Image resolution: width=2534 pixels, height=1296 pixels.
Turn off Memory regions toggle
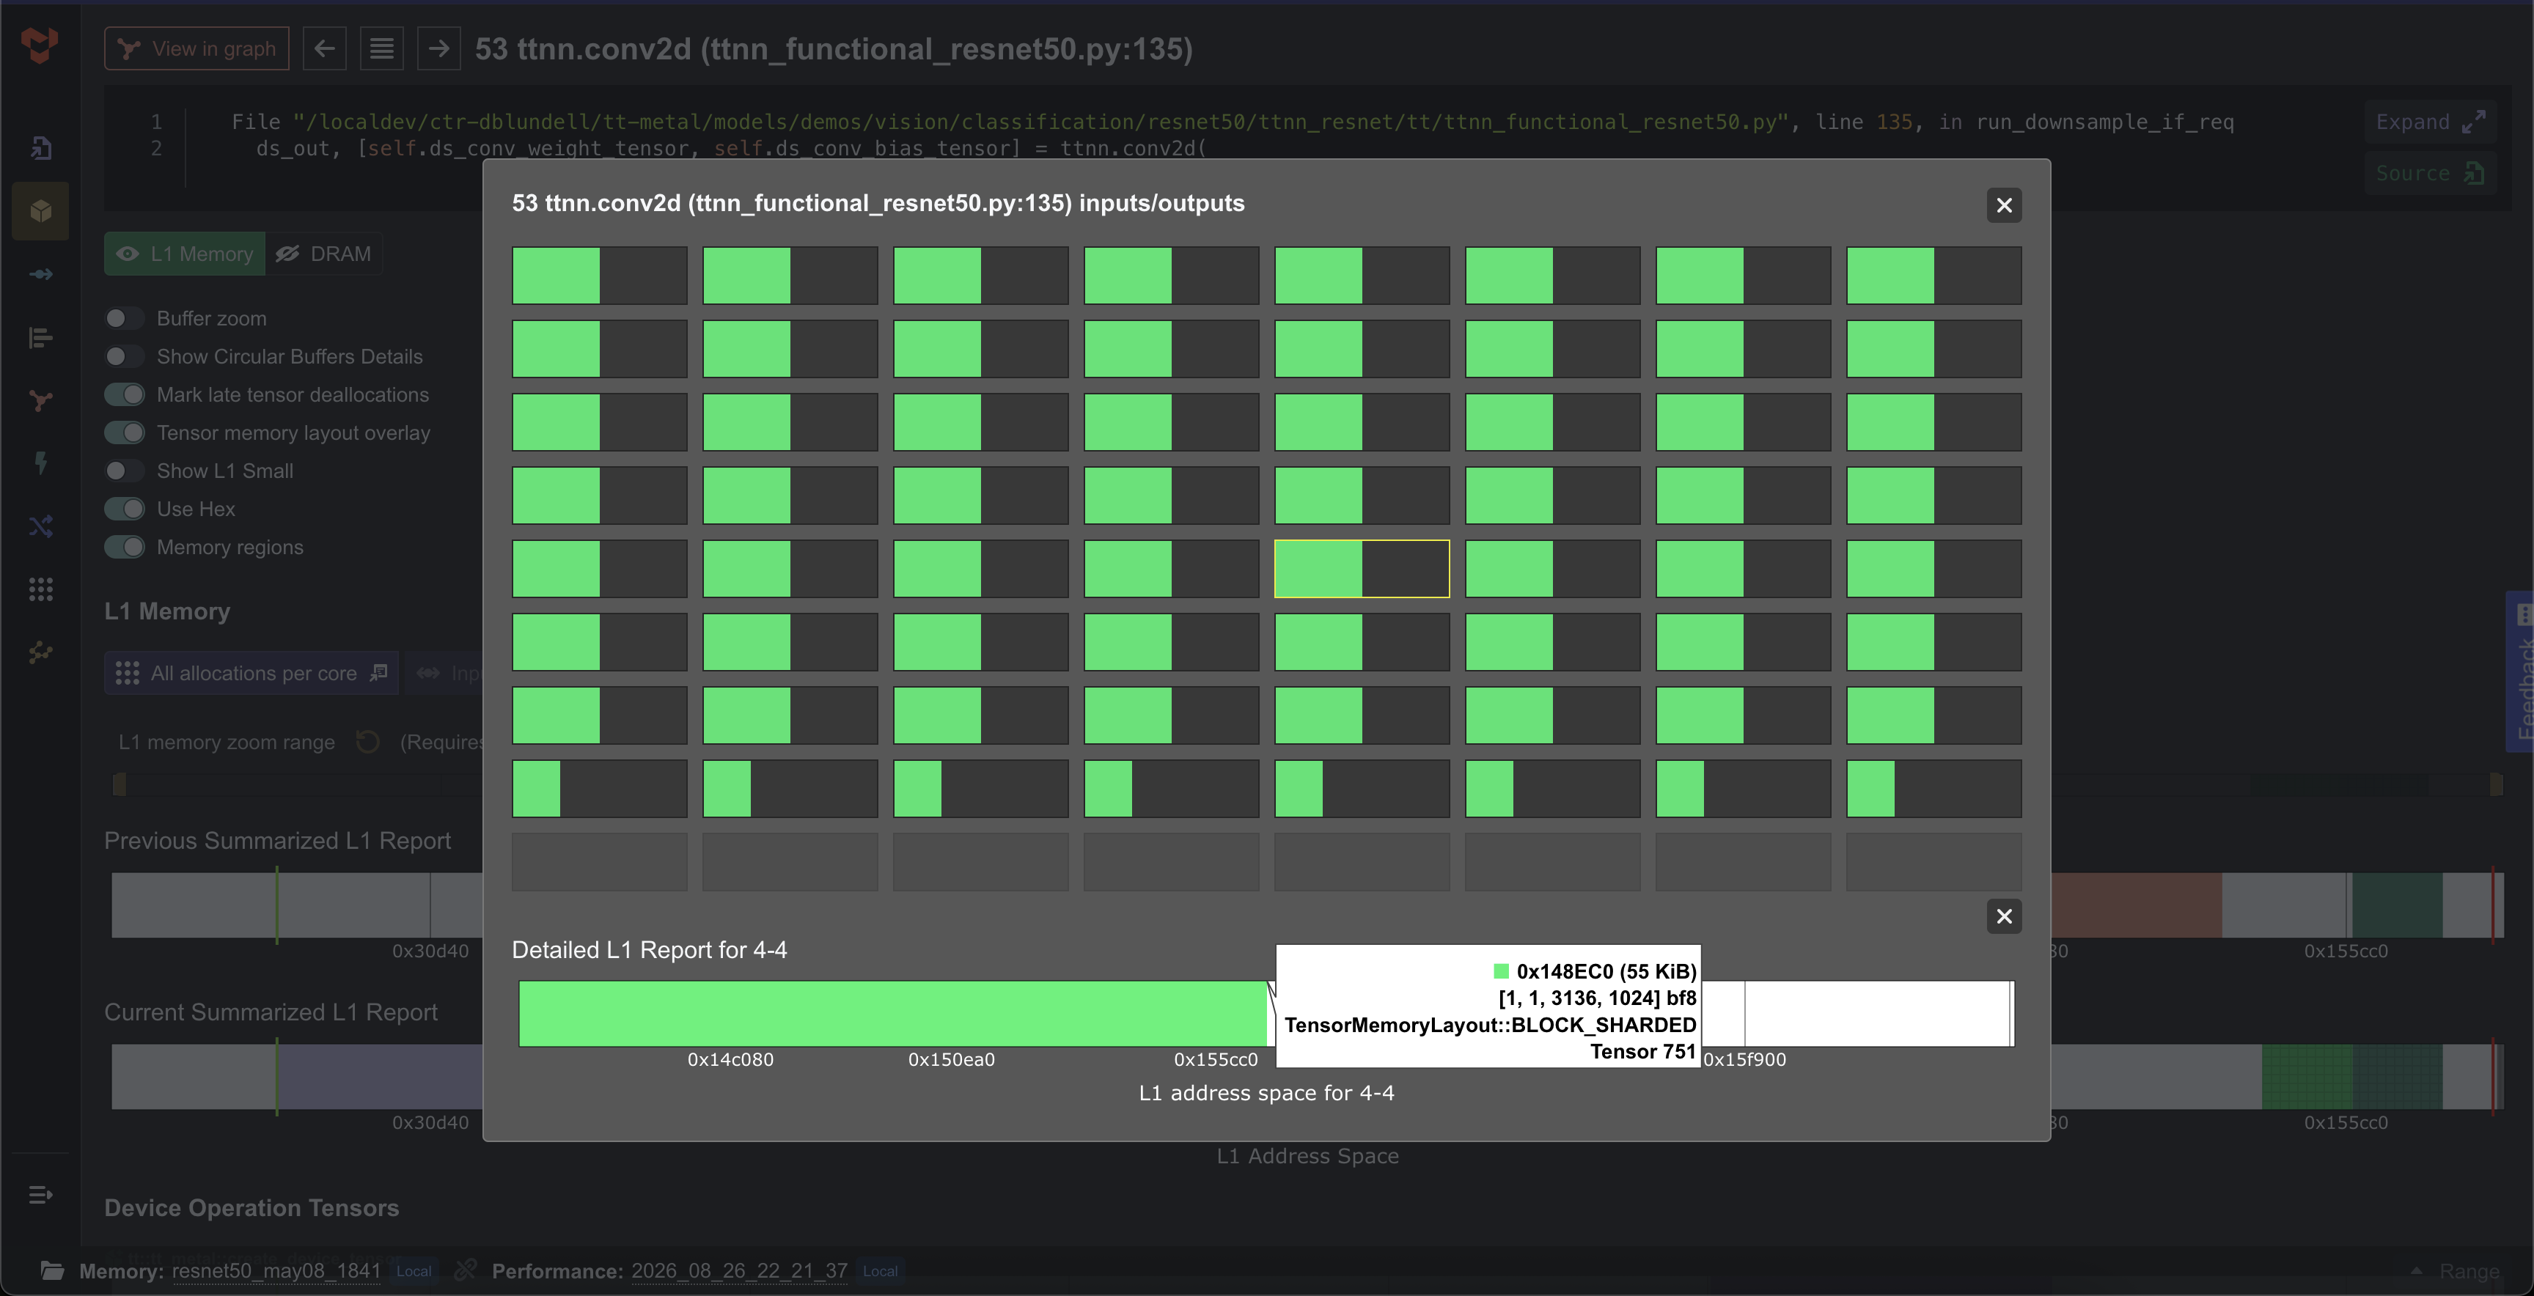(x=124, y=547)
